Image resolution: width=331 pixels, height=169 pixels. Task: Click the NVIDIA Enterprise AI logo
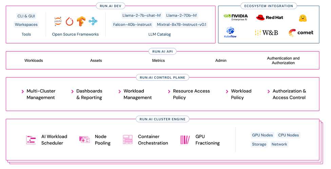point(236,17)
